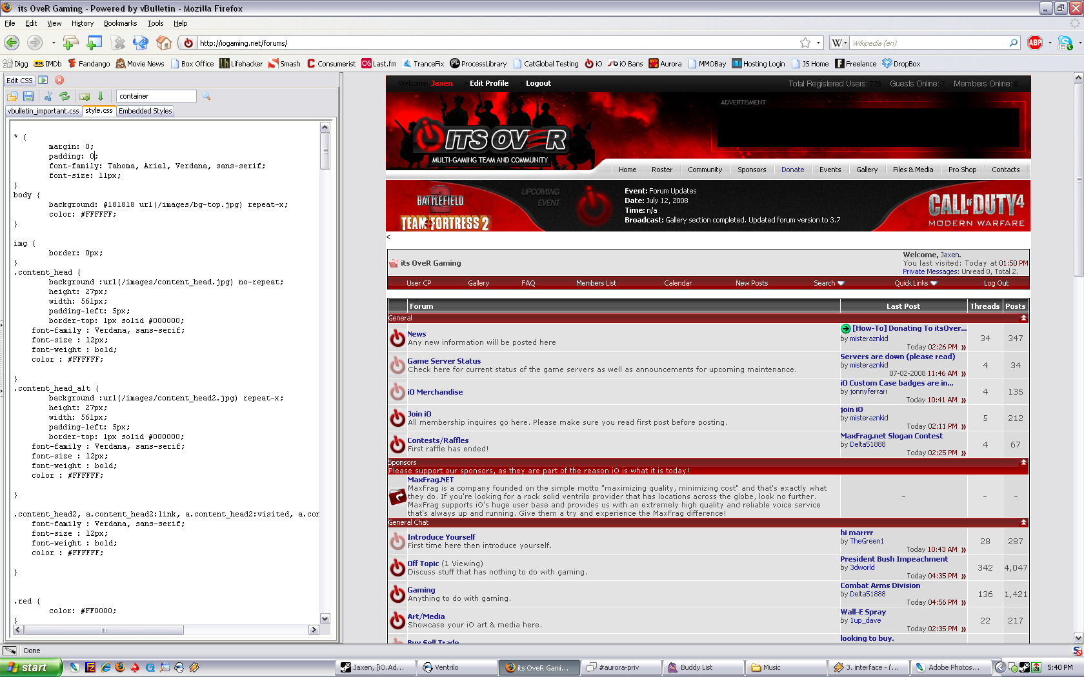Viewport: 1084px width, 677px height.
Task: Open the Game Server Status forum link
Action: click(x=444, y=361)
